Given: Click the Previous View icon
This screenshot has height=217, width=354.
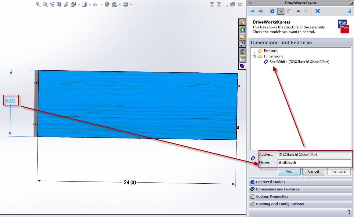Looking at the screenshot, I should (52, 4).
